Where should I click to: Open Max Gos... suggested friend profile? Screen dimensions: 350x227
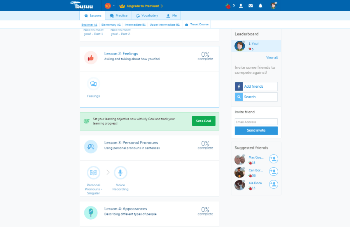(x=256, y=158)
